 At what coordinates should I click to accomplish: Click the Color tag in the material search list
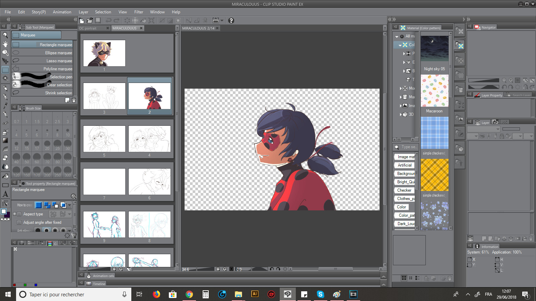(401, 207)
